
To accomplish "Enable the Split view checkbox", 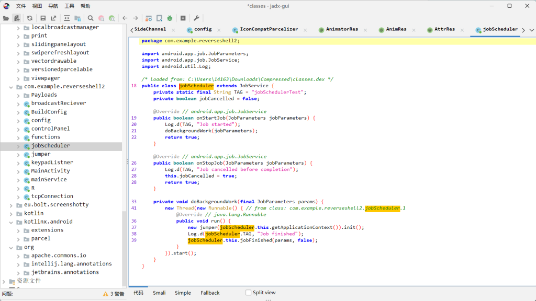I will pyautogui.click(x=249, y=293).
